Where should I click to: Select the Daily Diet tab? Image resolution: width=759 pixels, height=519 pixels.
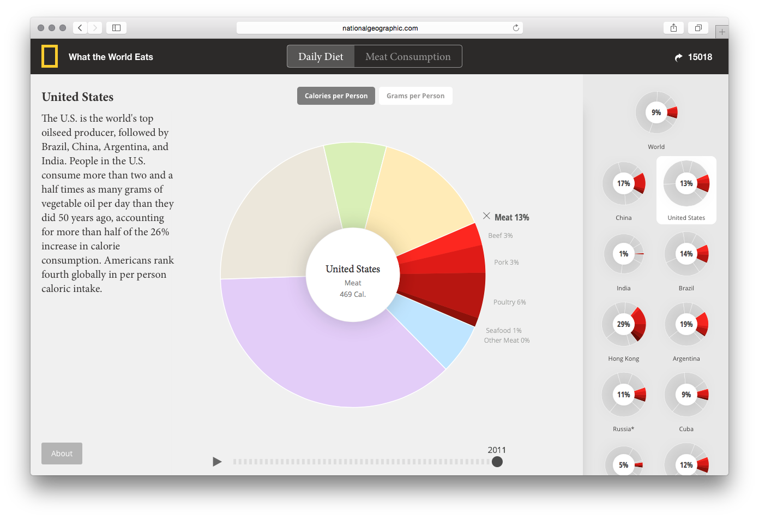click(321, 57)
